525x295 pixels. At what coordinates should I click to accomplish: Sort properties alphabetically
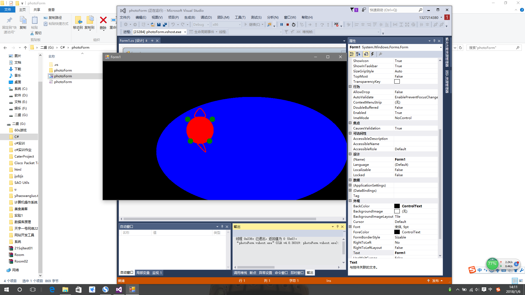[358, 54]
